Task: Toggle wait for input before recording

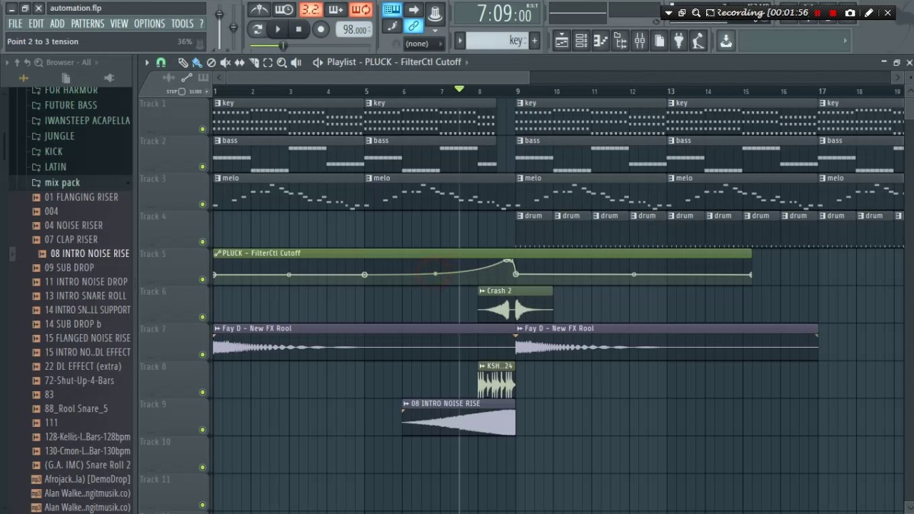Action: (x=284, y=10)
